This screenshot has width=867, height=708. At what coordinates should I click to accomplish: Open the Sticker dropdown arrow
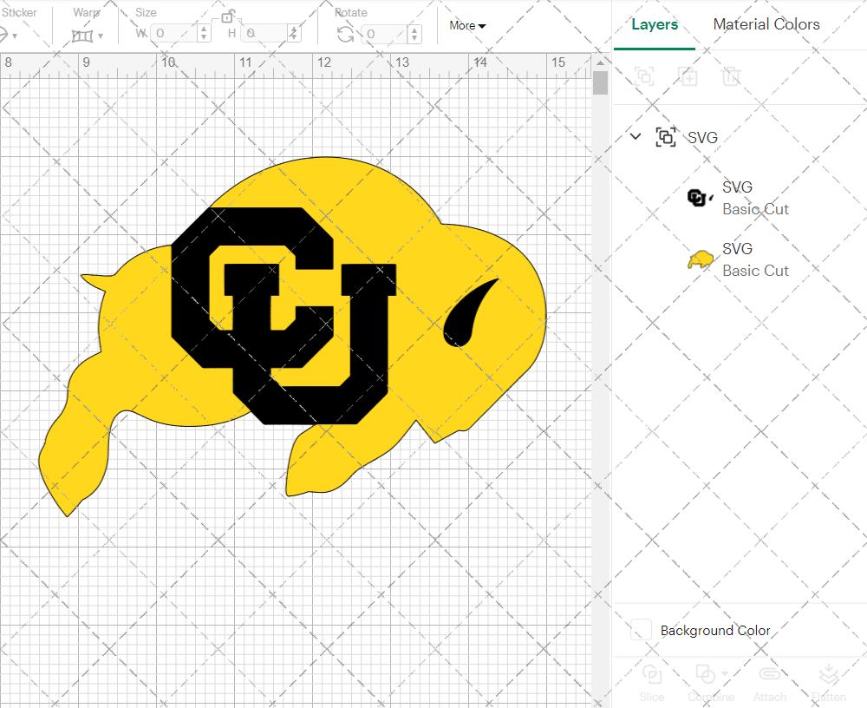(15, 36)
